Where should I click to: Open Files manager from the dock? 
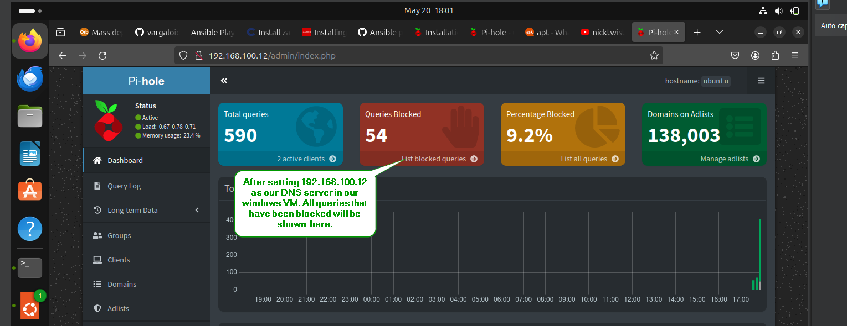tap(30, 116)
